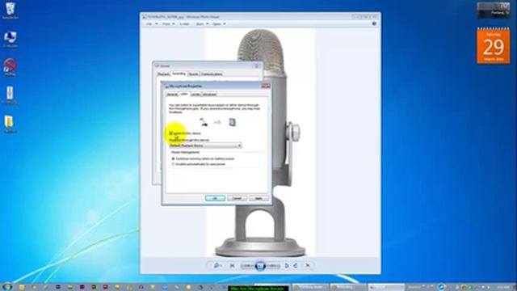Image resolution: width=517 pixels, height=291 pixels.
Task: Click the actual size button in Photo Viewer
Action: (232, 265)
